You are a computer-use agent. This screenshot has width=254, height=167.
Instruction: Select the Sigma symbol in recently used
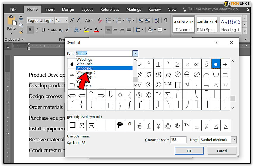[x=82, y=126]
